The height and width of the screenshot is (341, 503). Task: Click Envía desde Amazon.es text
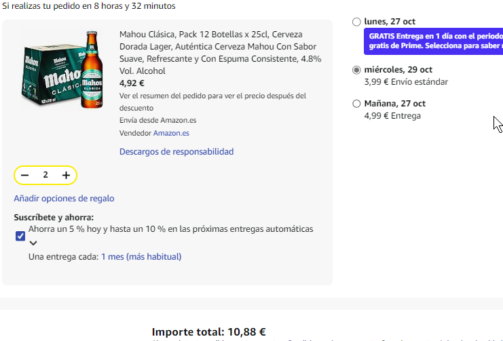(158, 120)
